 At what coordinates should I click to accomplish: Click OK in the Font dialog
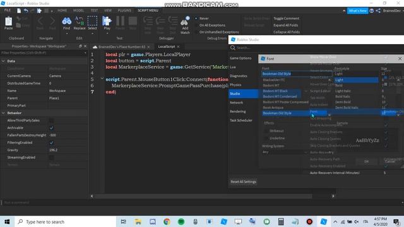coord(366,161)
